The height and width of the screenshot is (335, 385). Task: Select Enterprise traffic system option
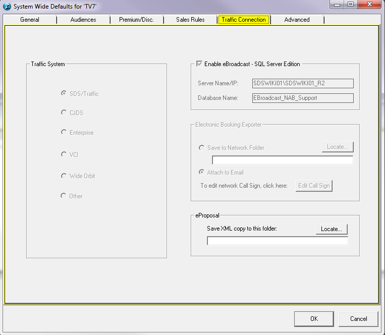pyautogui.click(x=64, y=132)
